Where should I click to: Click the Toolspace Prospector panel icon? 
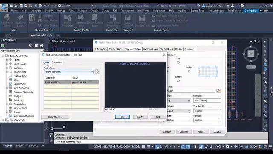click(x=3, y=46)
